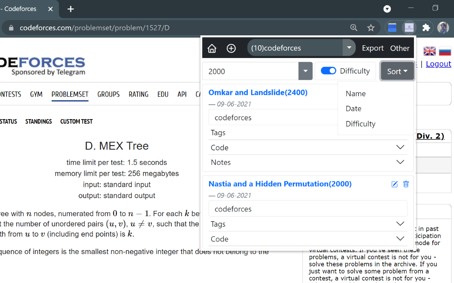454x283 pixels.
Task: Go to Codeforces GYM tab
Action: click(x=36, y=94)
